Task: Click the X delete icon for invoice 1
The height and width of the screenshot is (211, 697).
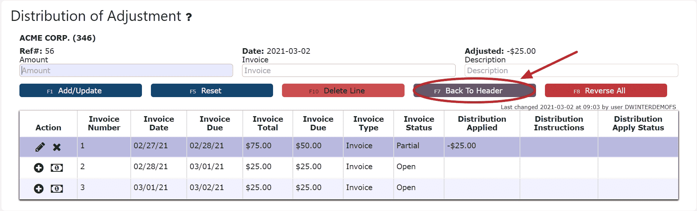Action: coord(57,147)
